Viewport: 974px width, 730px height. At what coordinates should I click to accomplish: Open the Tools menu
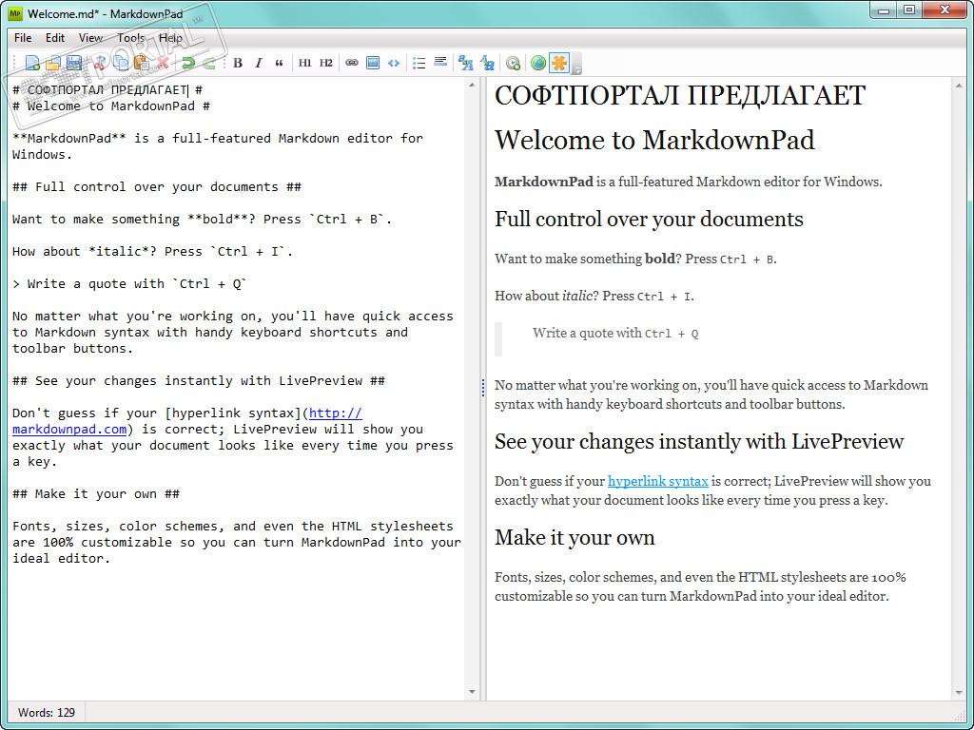pos(131,38)
